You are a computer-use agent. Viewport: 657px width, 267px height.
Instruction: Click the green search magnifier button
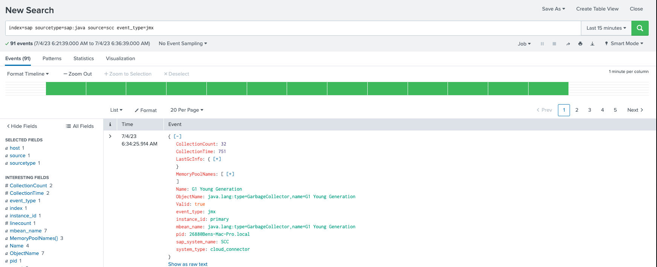coord(640,28)
